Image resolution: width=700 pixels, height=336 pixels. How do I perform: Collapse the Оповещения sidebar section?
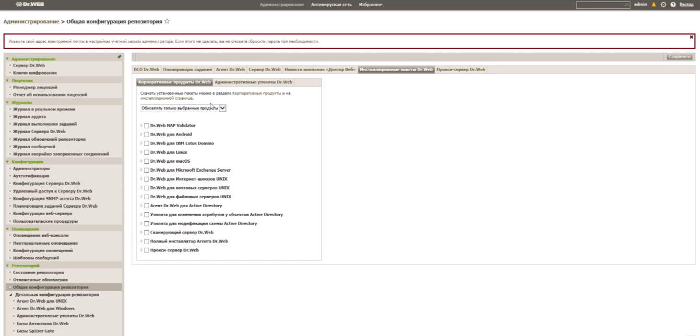[7, 229]
